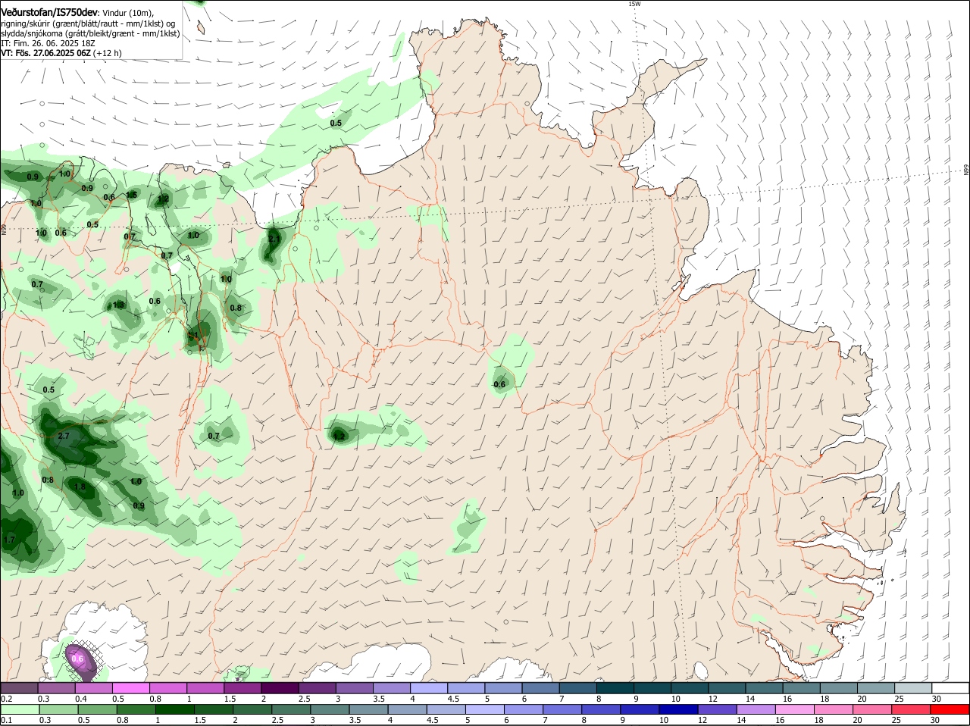
Task: Click the '1.3' precipitation value label
Action: coord(118,305)
